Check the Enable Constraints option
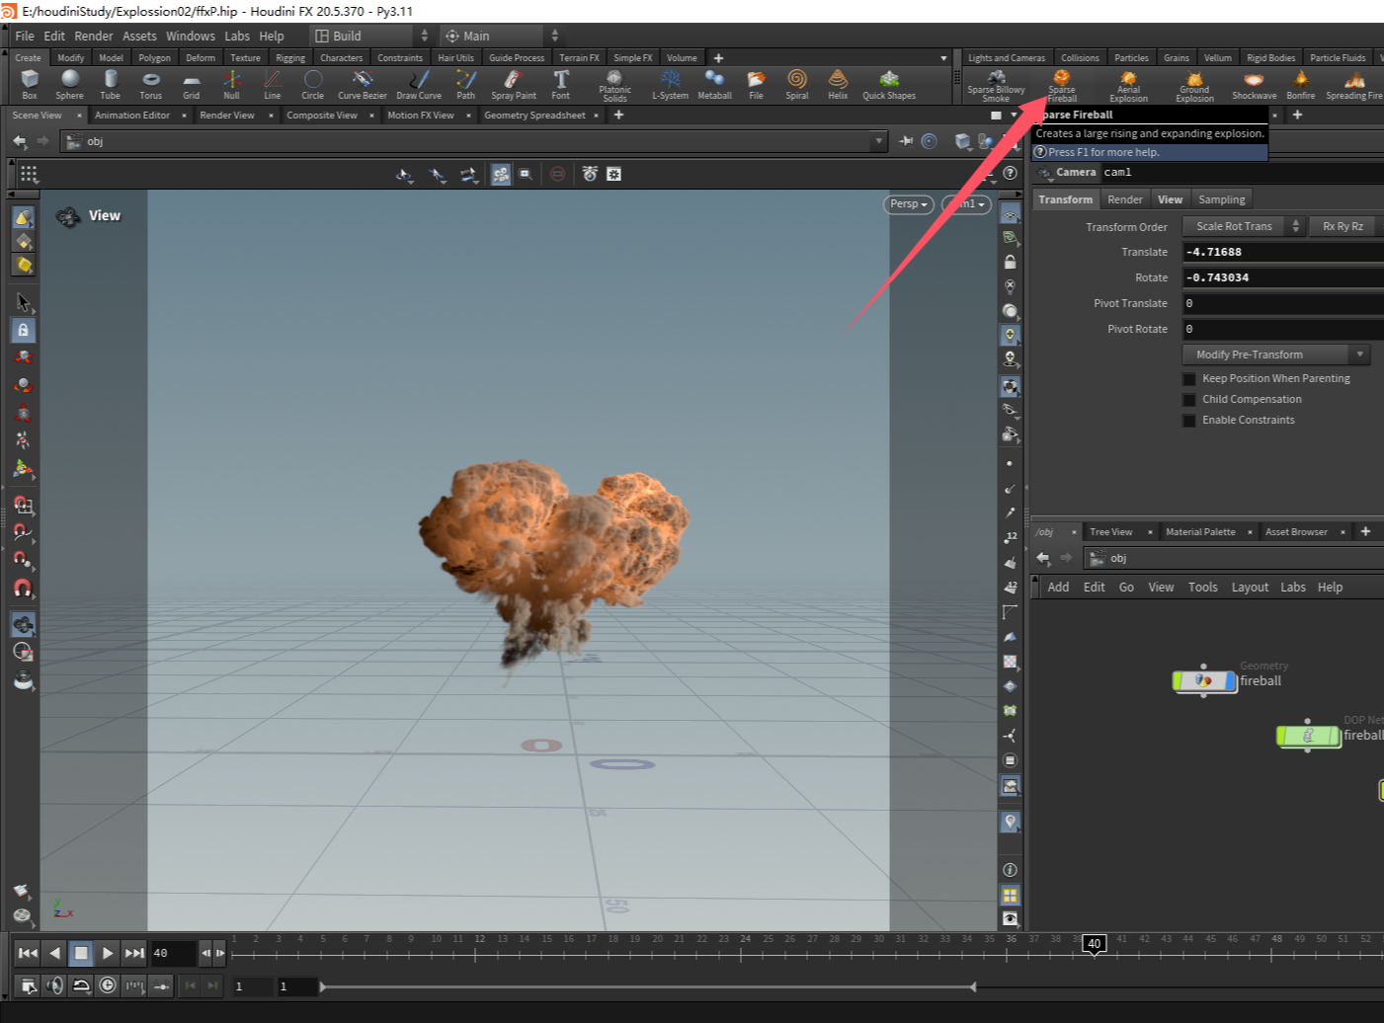Screen dimensions: 1384x1023 point(1189,421)
